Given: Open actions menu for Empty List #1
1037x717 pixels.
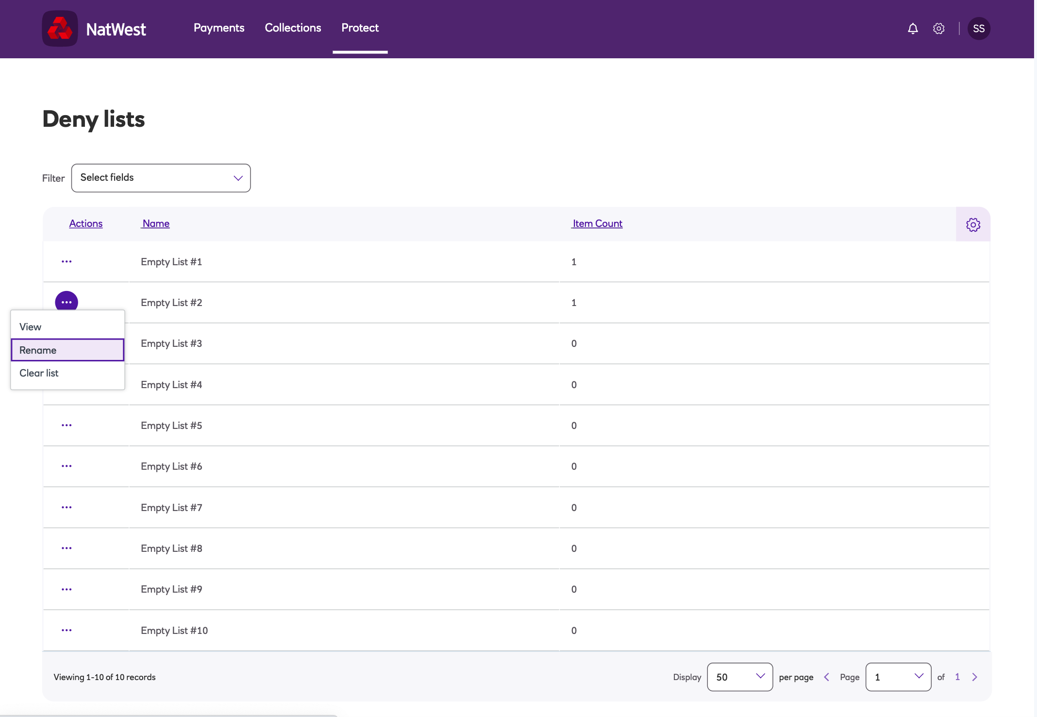Looking at the screenshot, I should click(67, 262).
